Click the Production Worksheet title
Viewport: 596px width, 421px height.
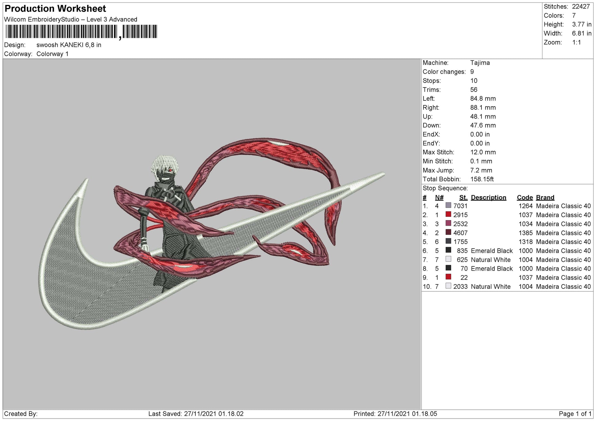55,9
